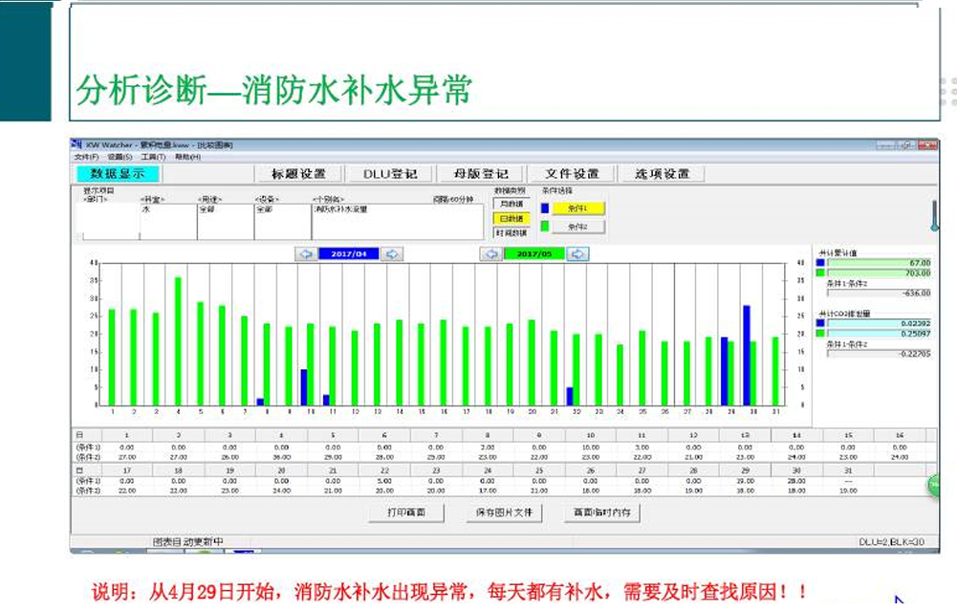Click the difference value -636.00 field

(879, 293)
